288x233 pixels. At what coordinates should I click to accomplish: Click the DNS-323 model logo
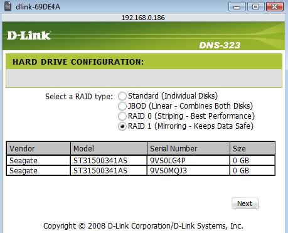point(220,45)
